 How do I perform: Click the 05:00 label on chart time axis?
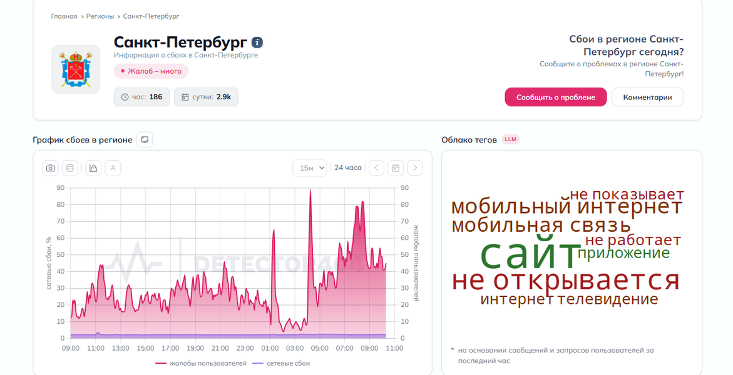[x=320, y=348]
